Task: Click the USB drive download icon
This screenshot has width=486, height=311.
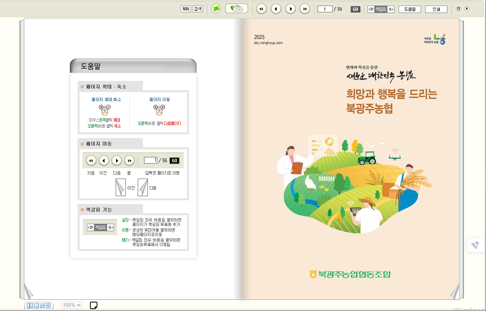Action: pyautogui.click(x=237, y=9)
